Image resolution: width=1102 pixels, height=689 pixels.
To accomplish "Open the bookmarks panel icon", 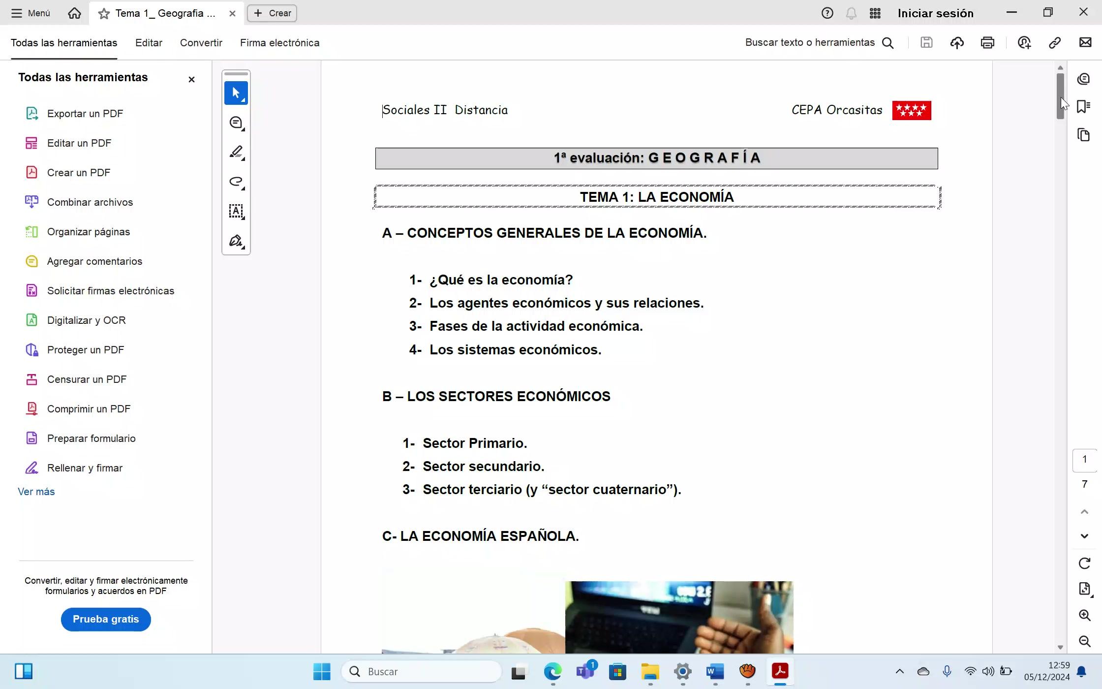I will 1083,106.
